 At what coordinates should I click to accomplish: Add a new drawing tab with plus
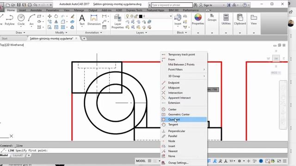click(84, 38)
